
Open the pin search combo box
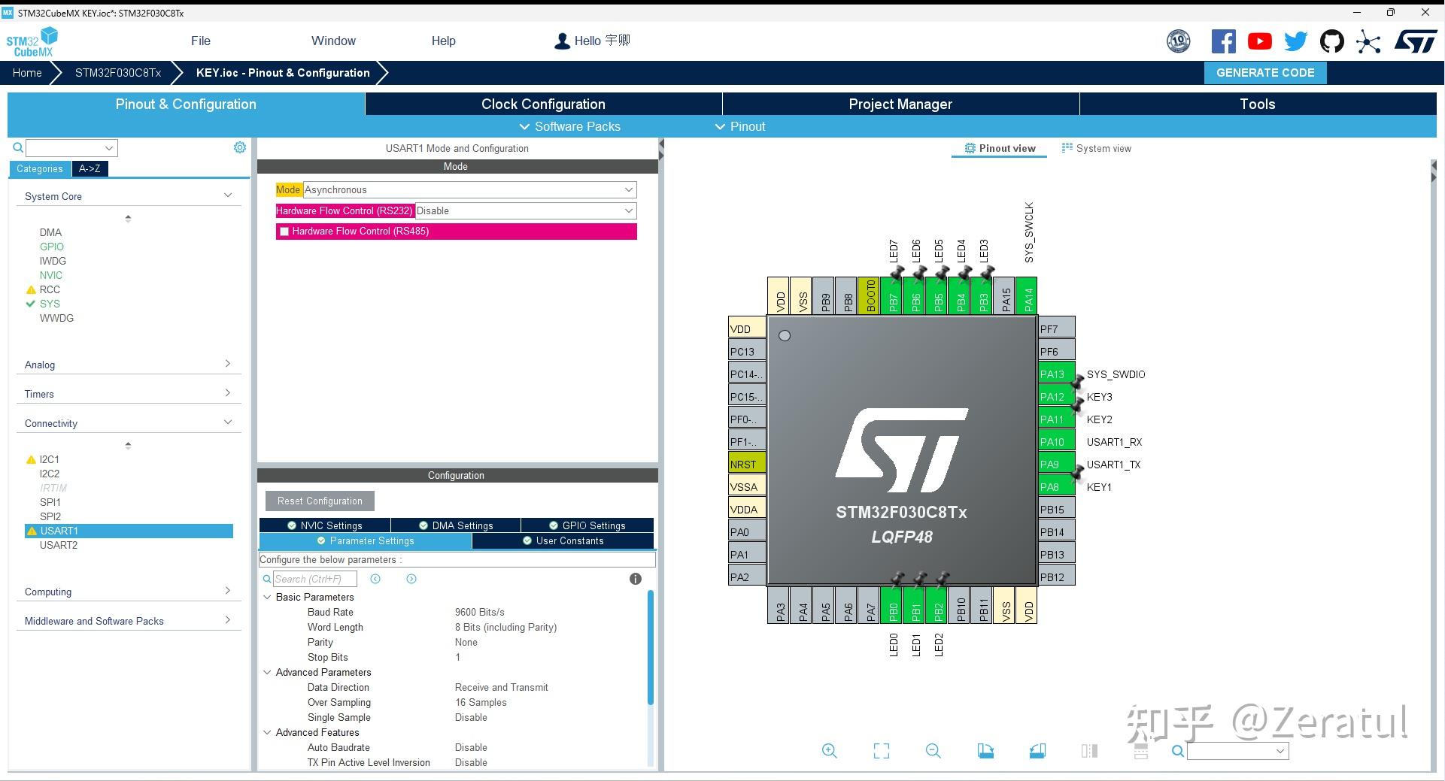click(1237, 751)
